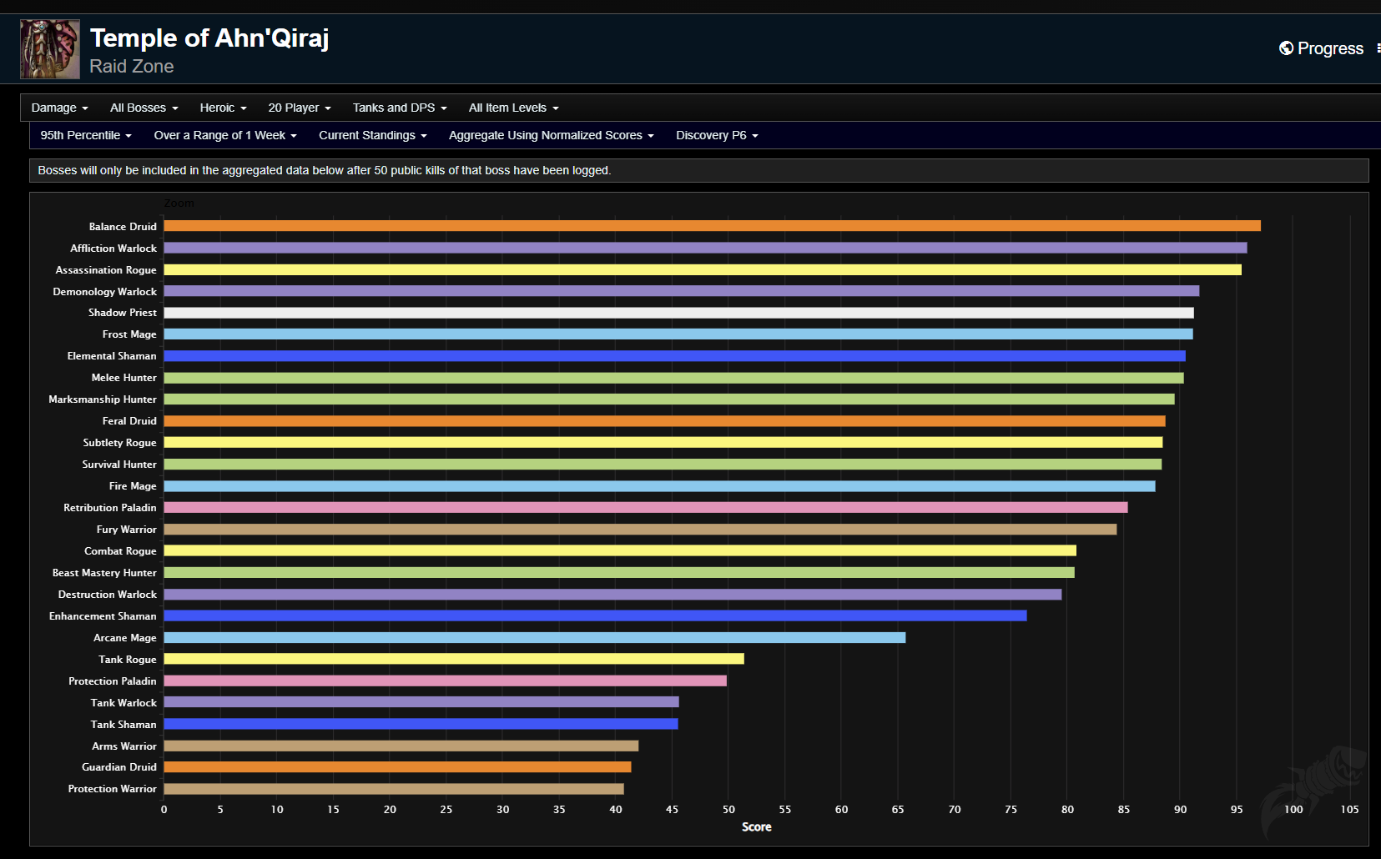
Task: Select the Tank Shaman blue bar
Action: pyautogui.click(x=421, y=724)
